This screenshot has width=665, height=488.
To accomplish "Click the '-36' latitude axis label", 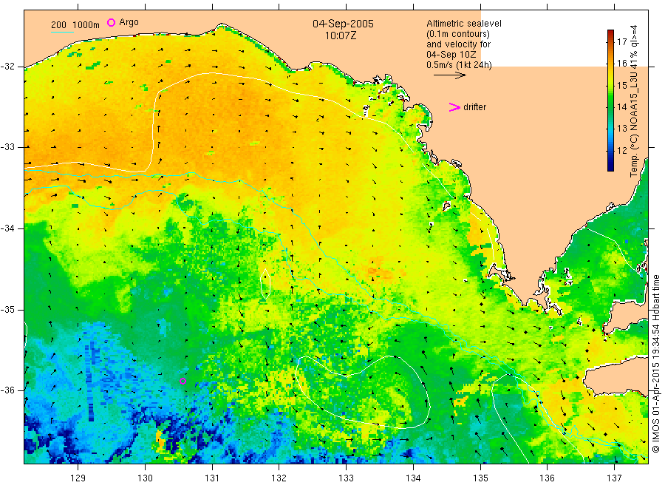I will [x=7, y=390].
